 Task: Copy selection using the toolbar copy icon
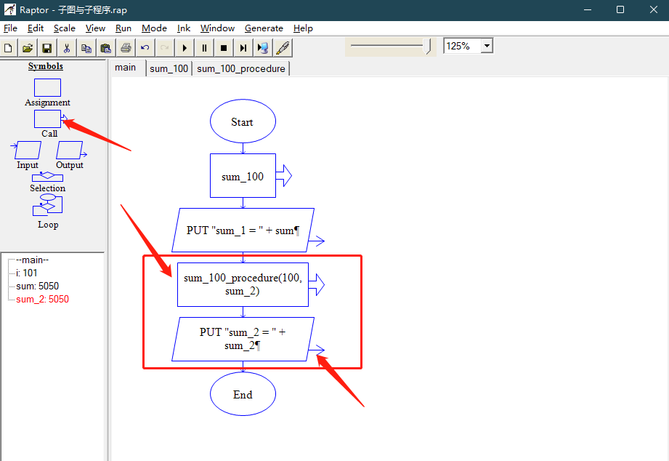[x=86, y=48]
